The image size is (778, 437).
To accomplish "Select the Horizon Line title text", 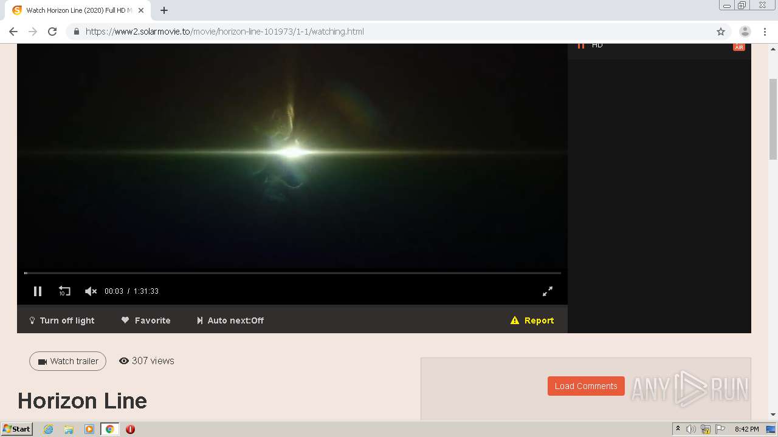I will [82, 401].
